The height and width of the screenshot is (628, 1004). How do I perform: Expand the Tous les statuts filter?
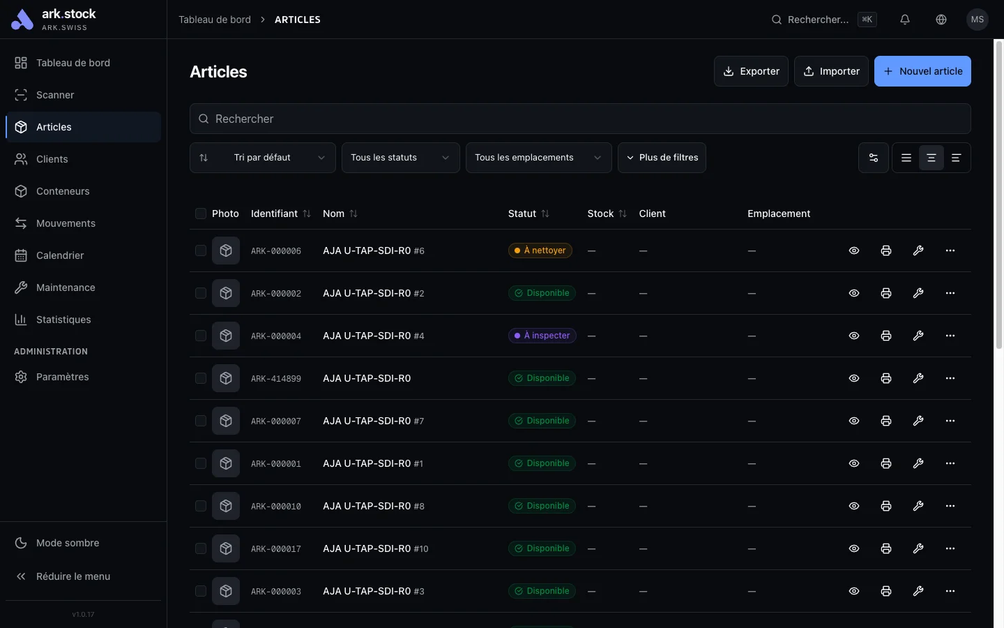400,158
